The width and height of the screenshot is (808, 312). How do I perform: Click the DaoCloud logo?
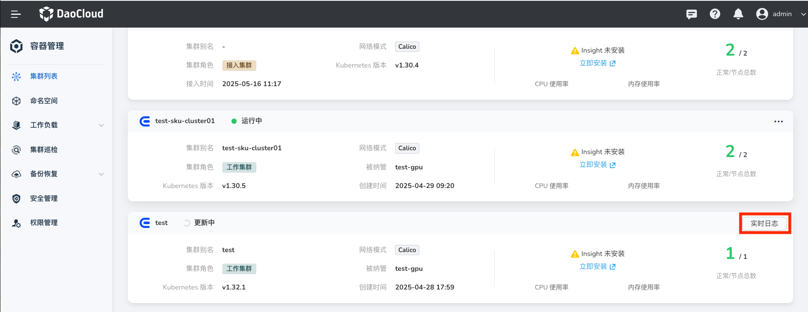[x=71, y=14]
